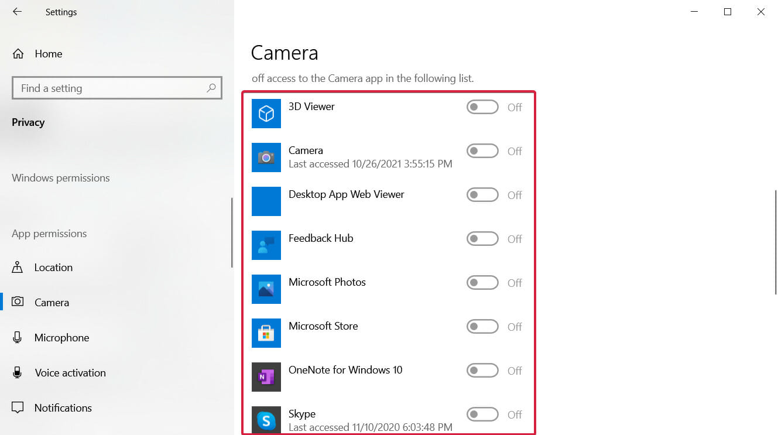
Task: Click the Camera icon in sidebar
Action: (18, 302)
